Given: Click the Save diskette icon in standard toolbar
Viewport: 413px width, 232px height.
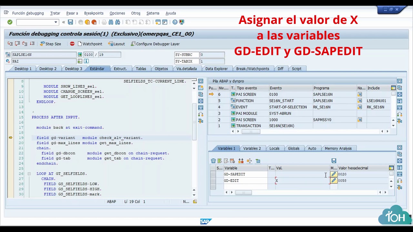Looking at the screenshot, I should (x=70, y=22).
